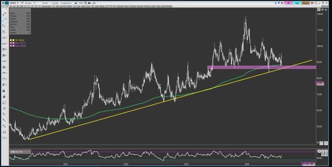Select the Günlük period option

(28, 3)
